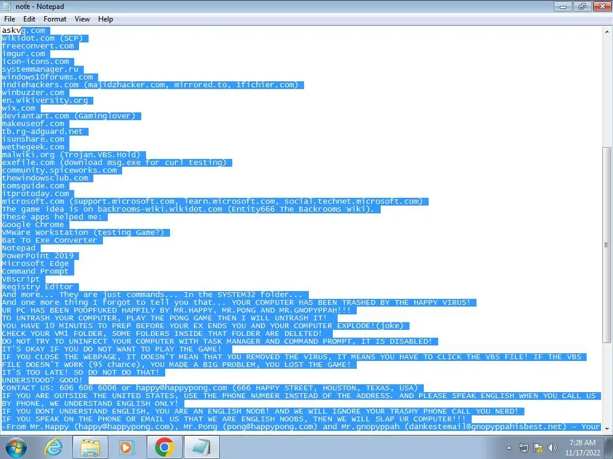The height and width of the screenshot is (459, 613).
Task: Click the network tray icon
Action: point(523,448)
